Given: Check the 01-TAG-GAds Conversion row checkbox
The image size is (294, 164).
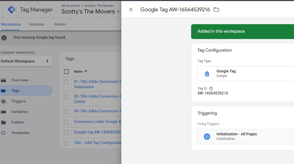Looking at the screenshot, I should tap(66, 82).
